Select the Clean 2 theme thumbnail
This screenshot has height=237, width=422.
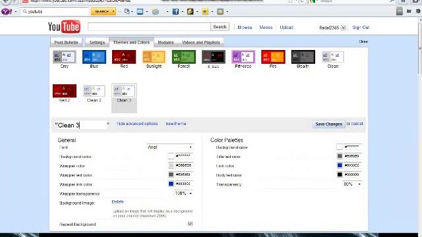point(94,91)
